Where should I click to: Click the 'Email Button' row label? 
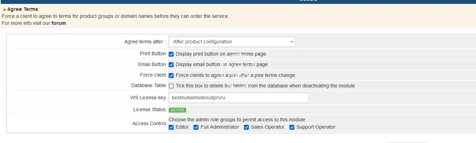(152, 64)
